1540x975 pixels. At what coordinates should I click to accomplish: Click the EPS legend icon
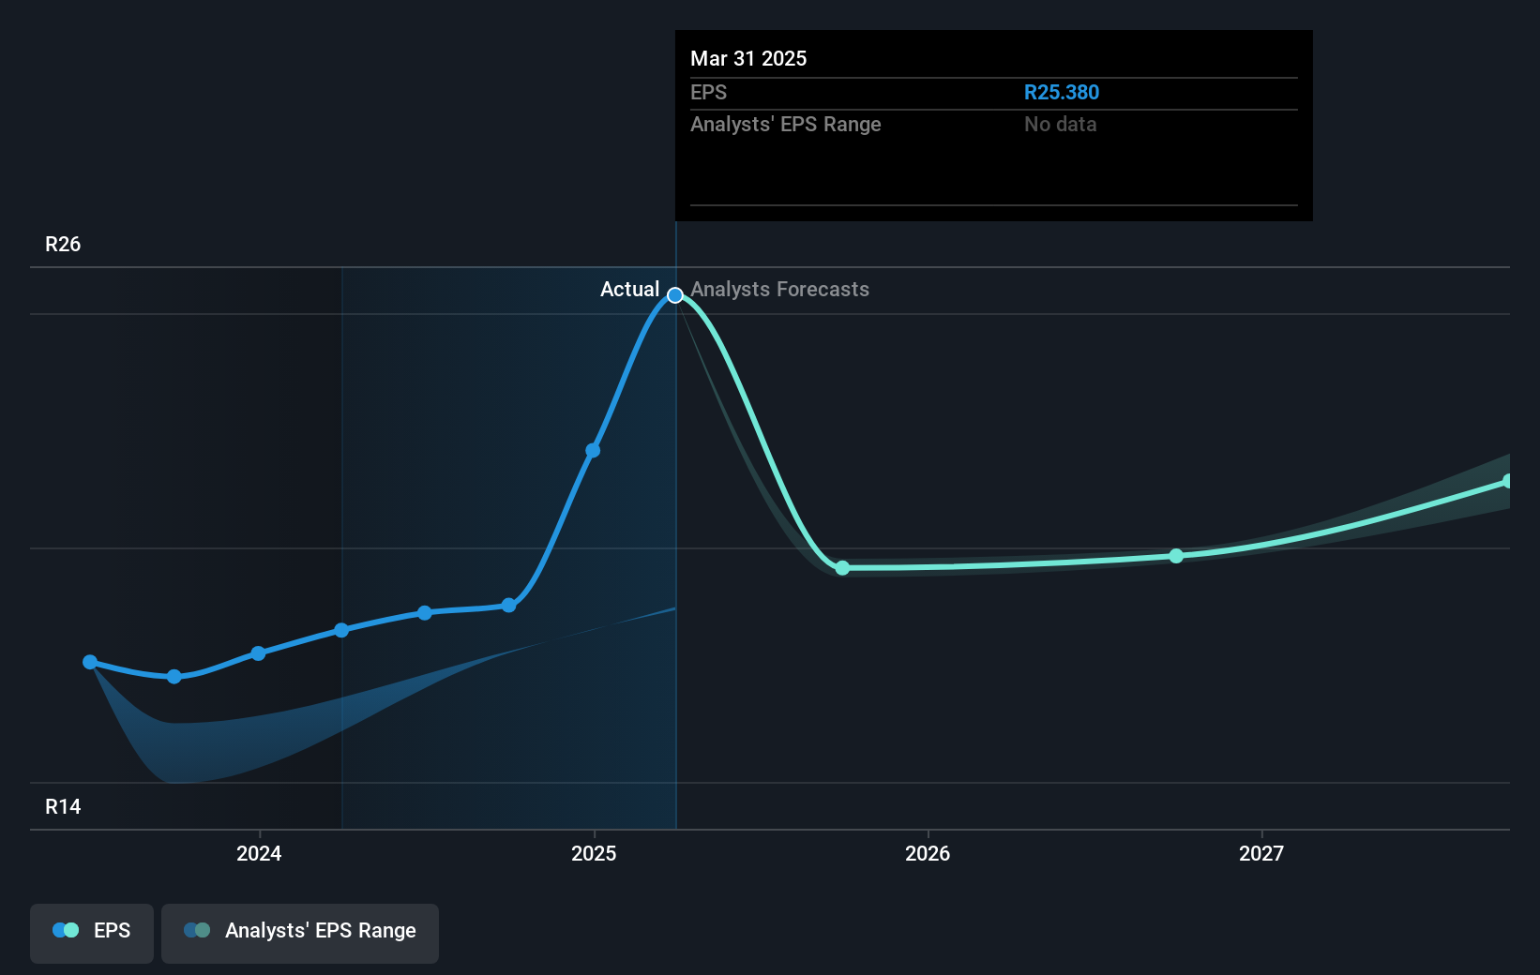point(65,930)
